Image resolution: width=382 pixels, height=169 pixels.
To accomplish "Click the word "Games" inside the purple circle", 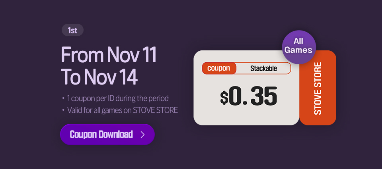I will click(299, 51).
